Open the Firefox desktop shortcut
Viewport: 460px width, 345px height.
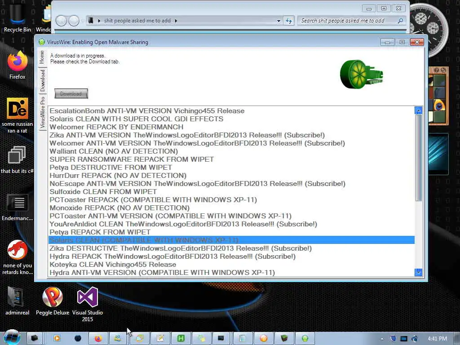(18, 65)
